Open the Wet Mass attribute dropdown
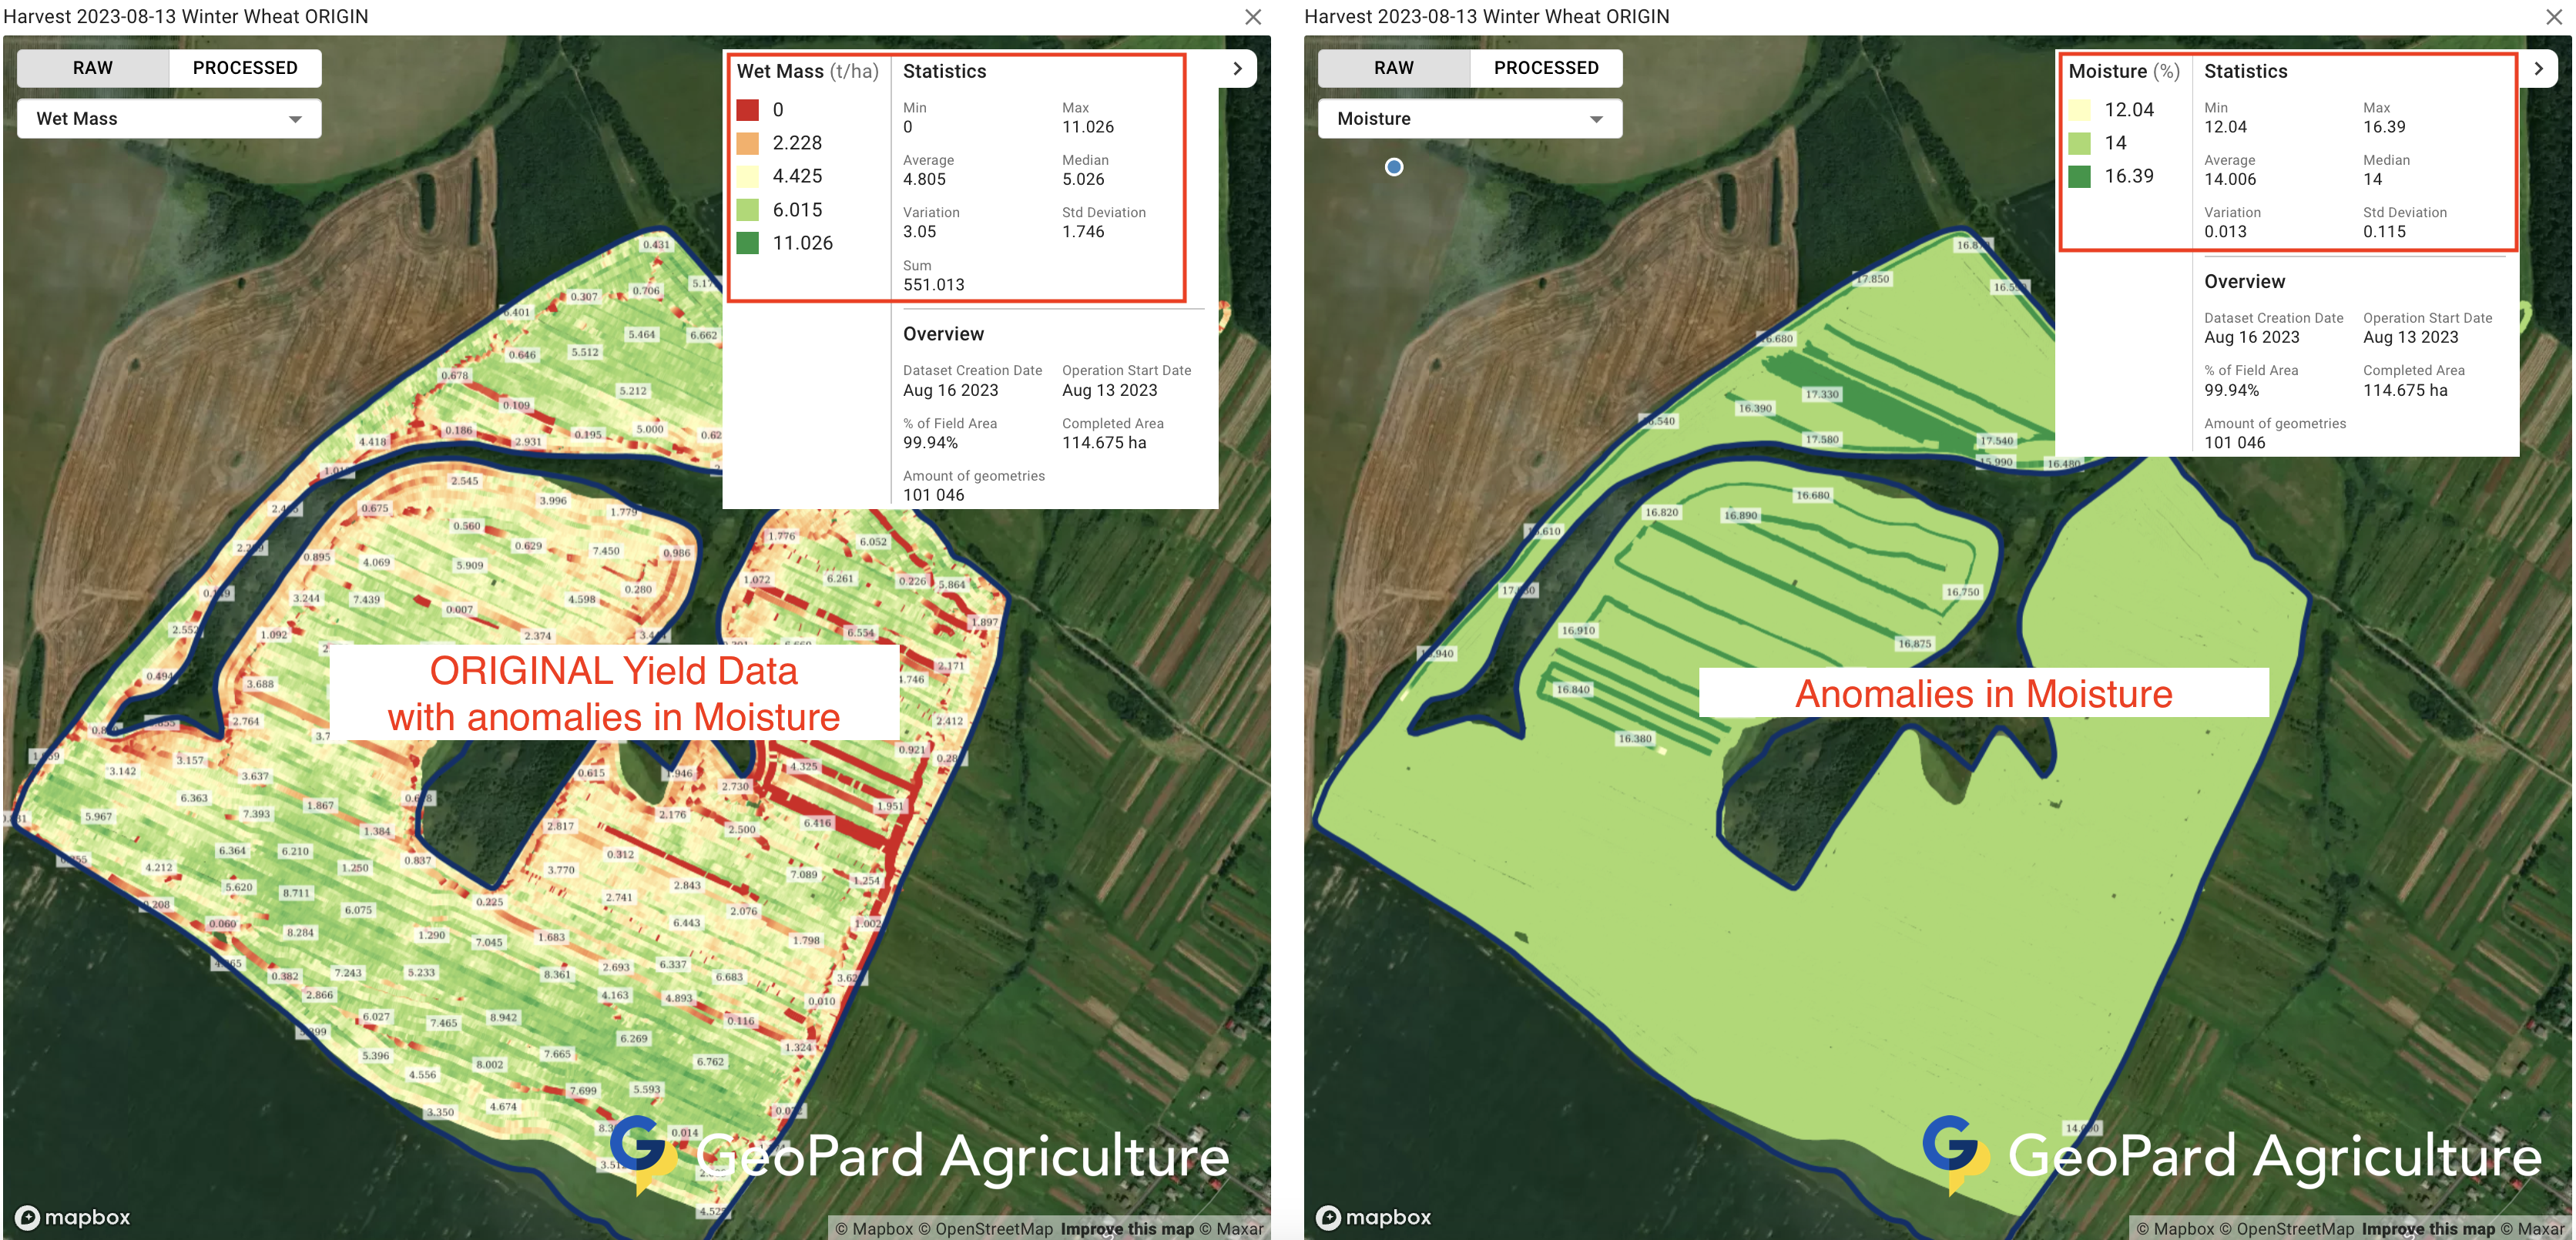 pos(169,119)
